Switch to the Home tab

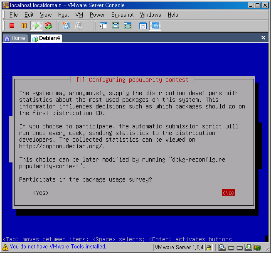click(15, 38)
